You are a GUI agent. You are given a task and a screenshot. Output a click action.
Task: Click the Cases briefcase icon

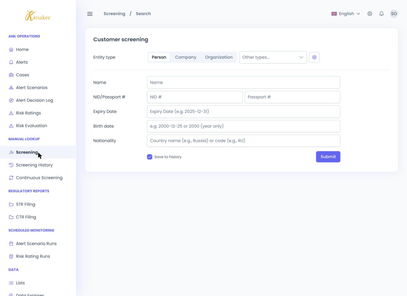coord(11,75)
